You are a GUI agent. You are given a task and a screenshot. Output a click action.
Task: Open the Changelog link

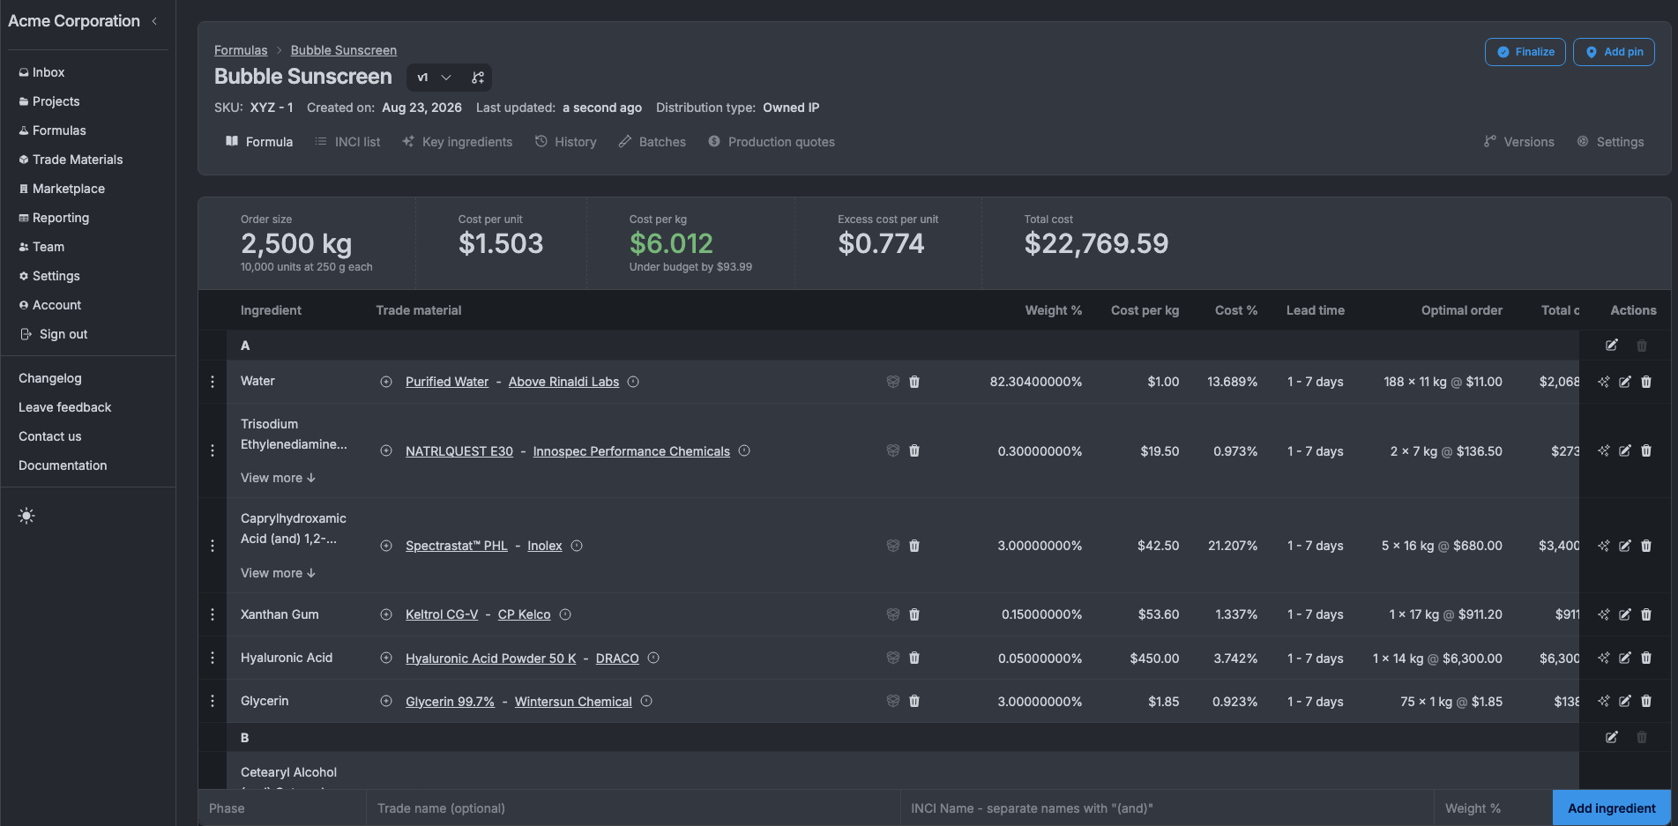pyautogui.click(x=50, y=378)
